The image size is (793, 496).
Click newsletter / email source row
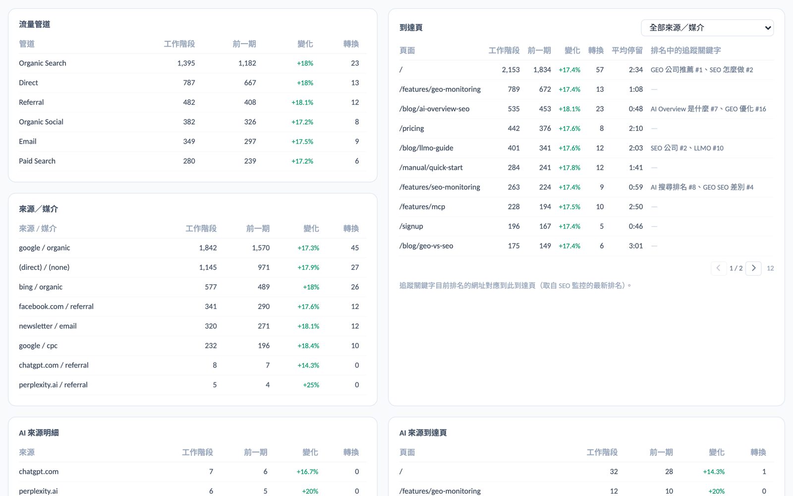coord(192,326)
